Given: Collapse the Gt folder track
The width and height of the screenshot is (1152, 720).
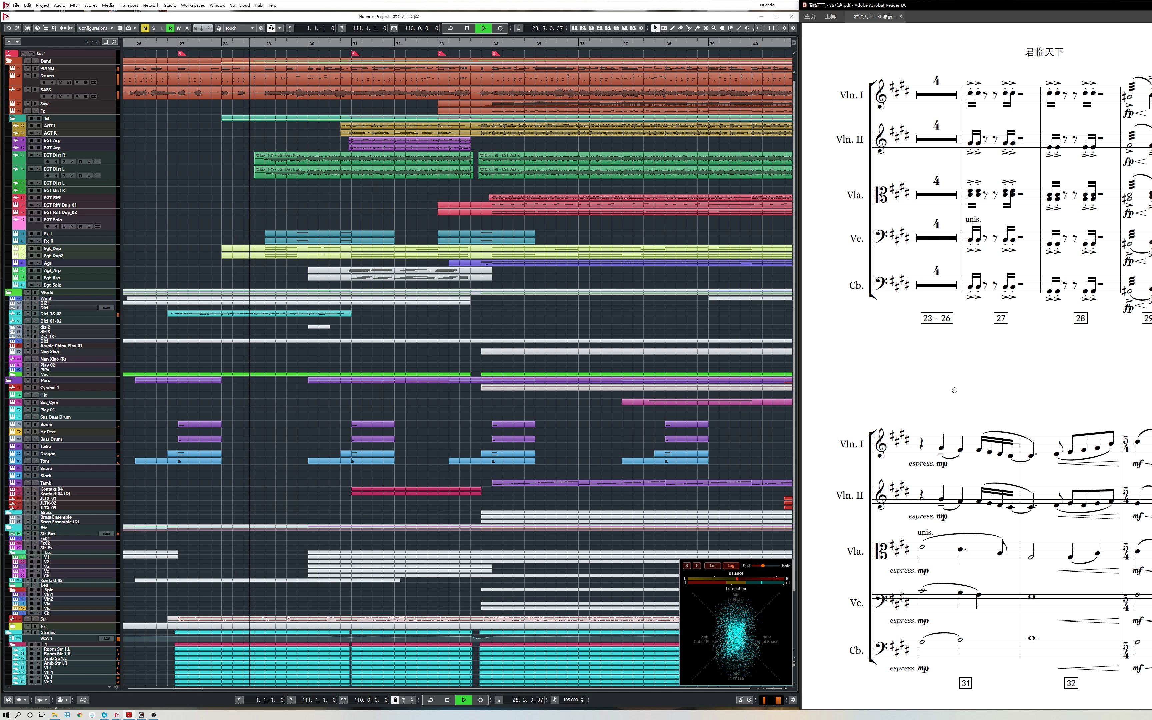Looking at the screenshot, I should pos(12,118).
